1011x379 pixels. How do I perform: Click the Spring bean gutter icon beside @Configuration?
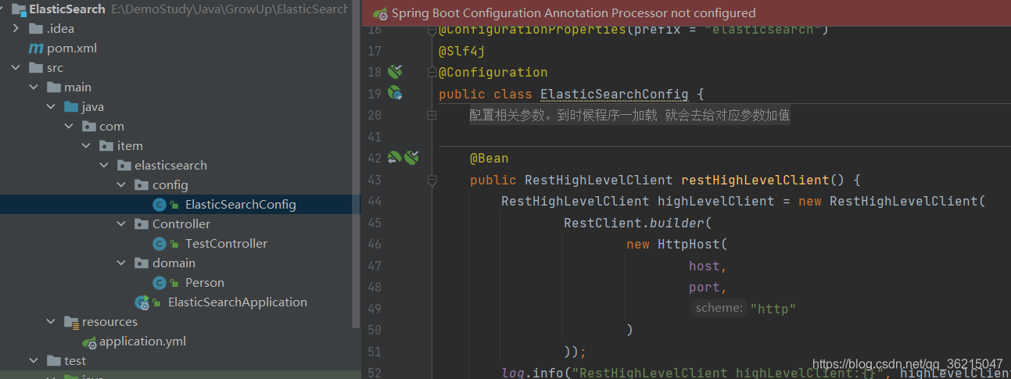click(x=395, y=72)
